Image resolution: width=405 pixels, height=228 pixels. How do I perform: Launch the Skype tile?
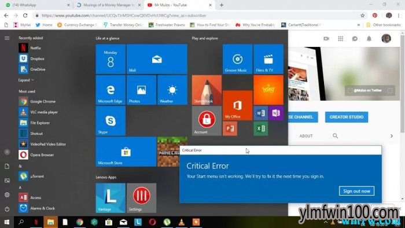coord(111,121)
